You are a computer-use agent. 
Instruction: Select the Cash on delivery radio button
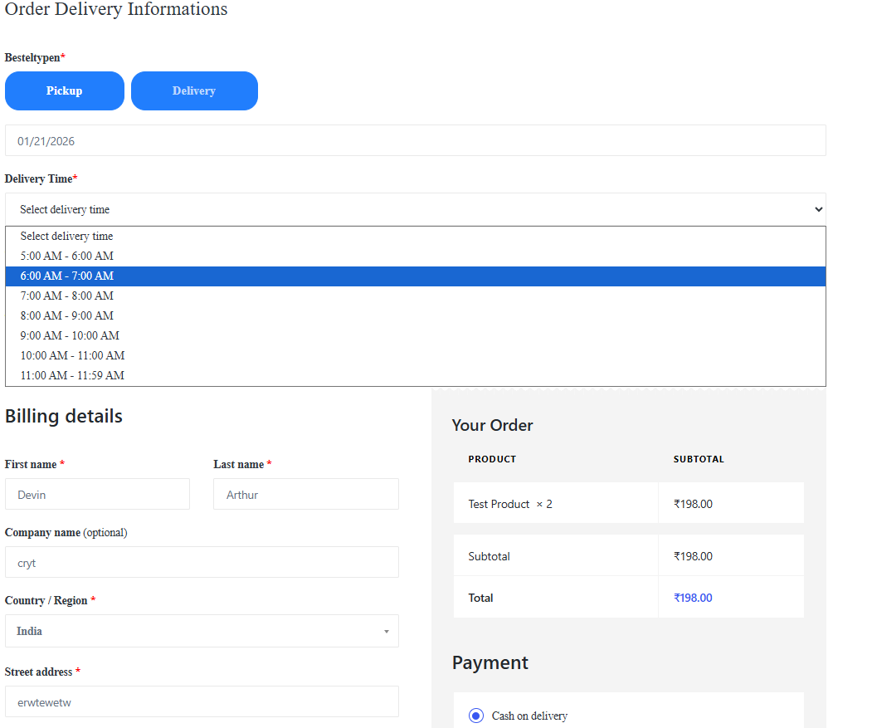[476, 716]
